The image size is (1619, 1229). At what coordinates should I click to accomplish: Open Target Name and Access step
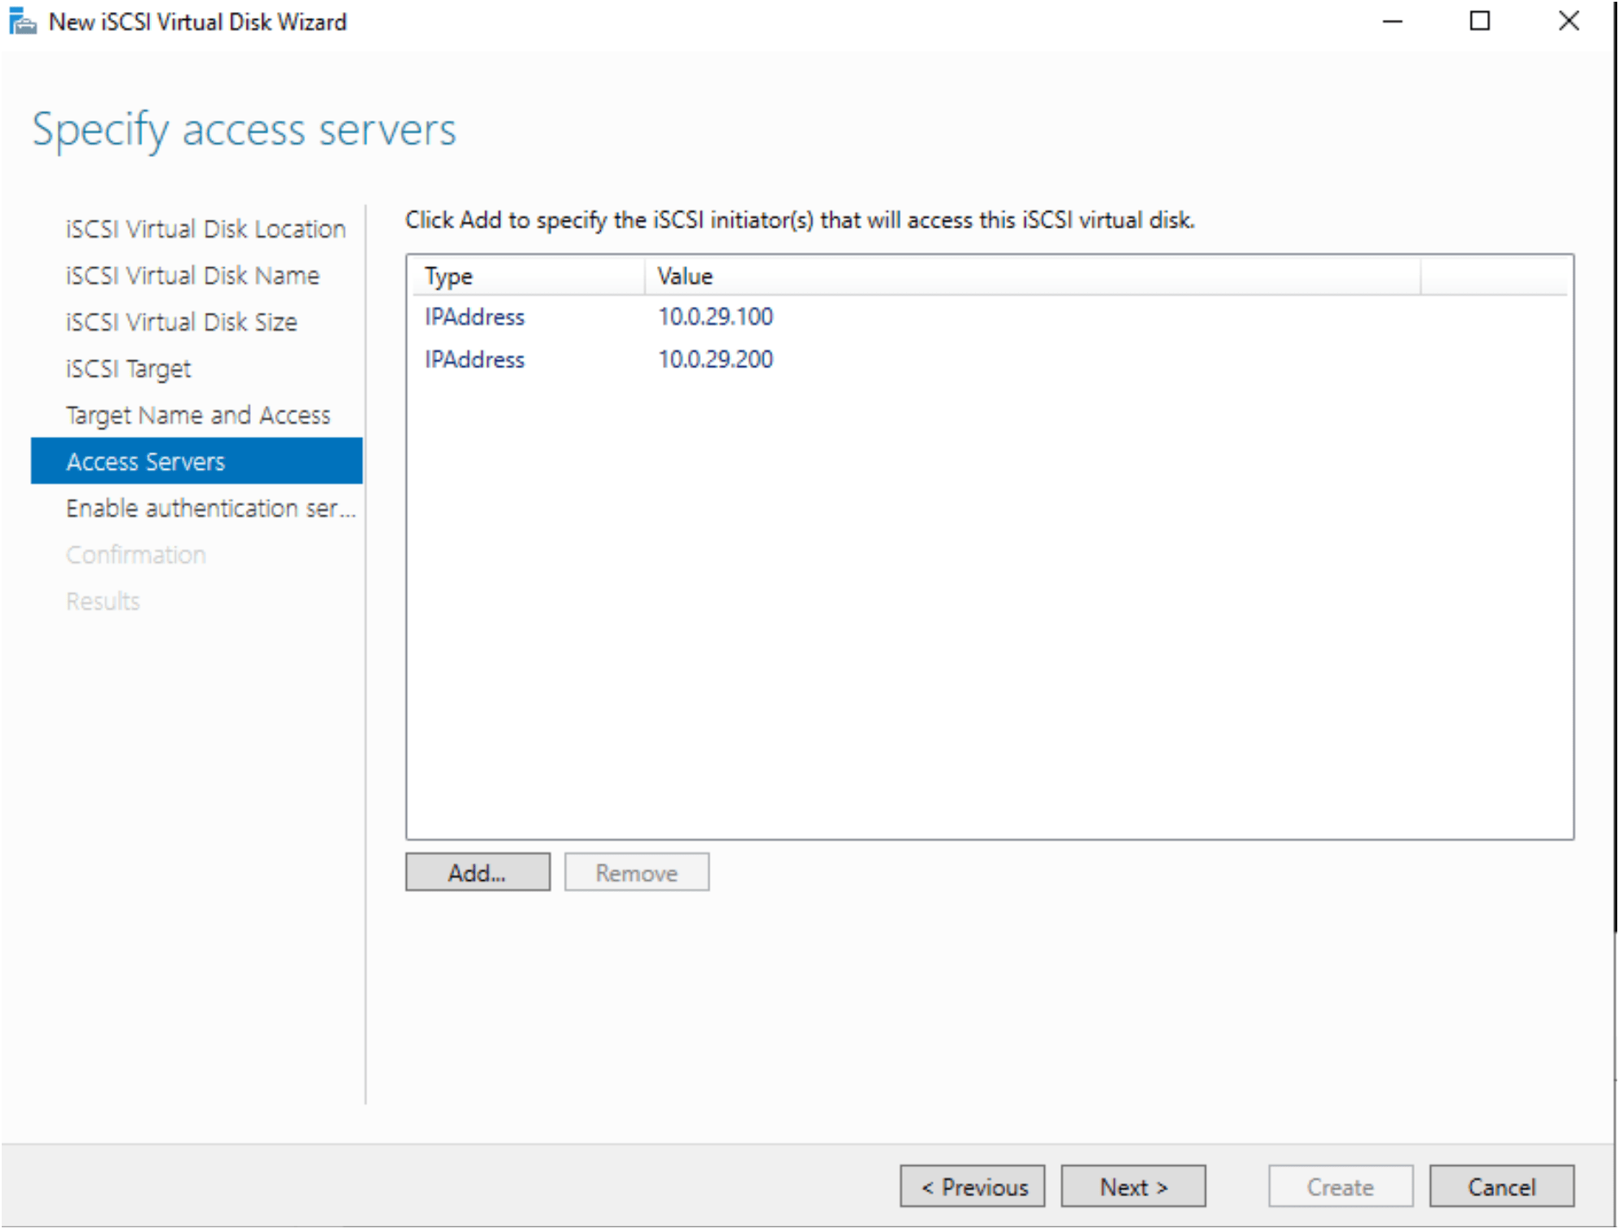[x=197, y=415]
